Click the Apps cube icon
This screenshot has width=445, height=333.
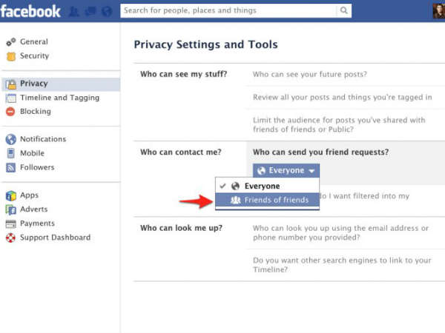tap(11, 195)
